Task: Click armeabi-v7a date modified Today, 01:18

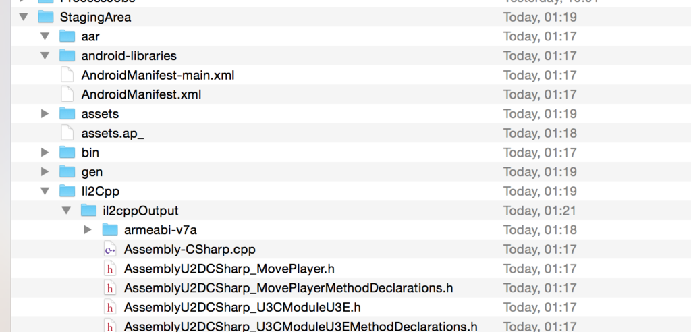Action: click(x=540, y=230)
